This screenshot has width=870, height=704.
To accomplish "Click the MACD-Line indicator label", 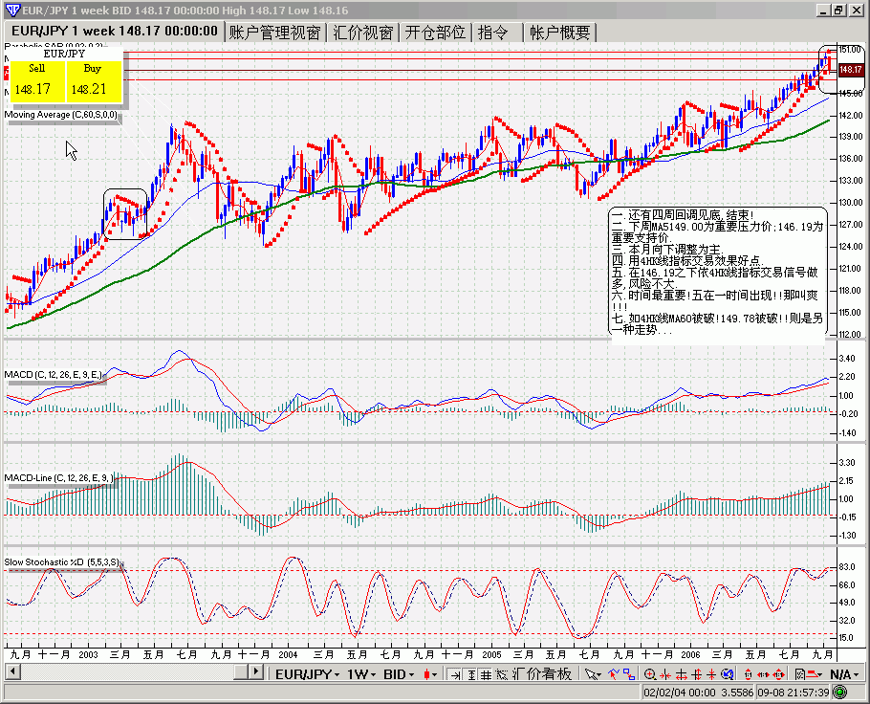I will [x=59, y=478].
